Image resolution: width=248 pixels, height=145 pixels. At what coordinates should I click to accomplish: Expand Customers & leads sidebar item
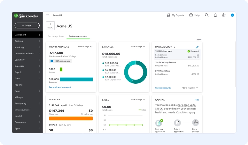click(x=27, y=53)
